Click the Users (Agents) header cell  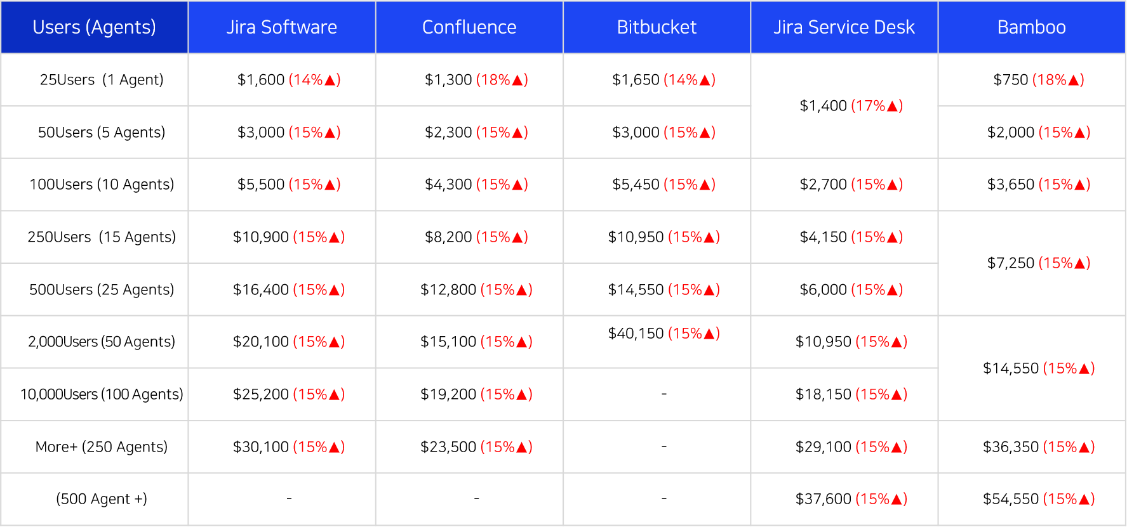(94, 27)
